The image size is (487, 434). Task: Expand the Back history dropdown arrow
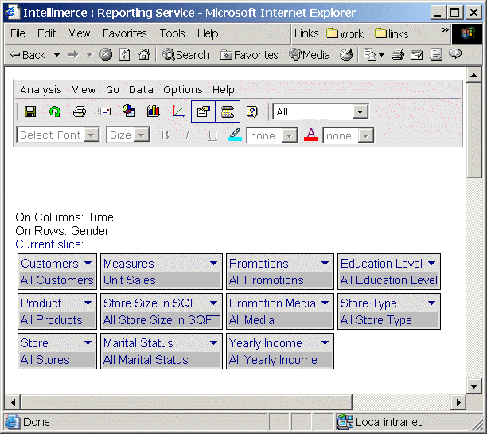[x=56, y=55]
